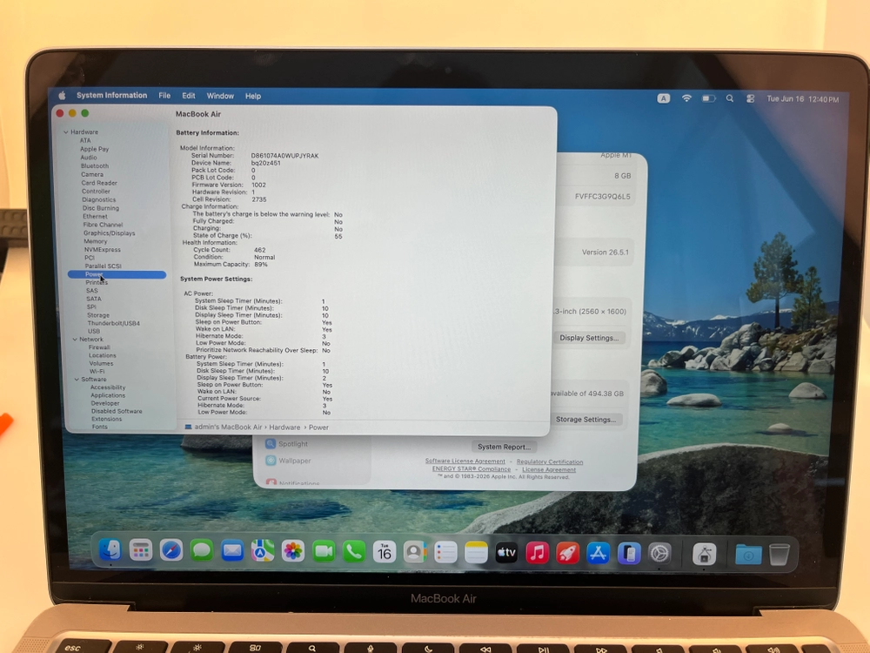Viewport: 870px width, 653px height.
Task: Open the Phone app in dock
Action: pos(354,551)
